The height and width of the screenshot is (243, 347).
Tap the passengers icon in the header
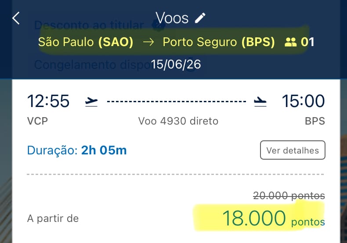(291, 42)
